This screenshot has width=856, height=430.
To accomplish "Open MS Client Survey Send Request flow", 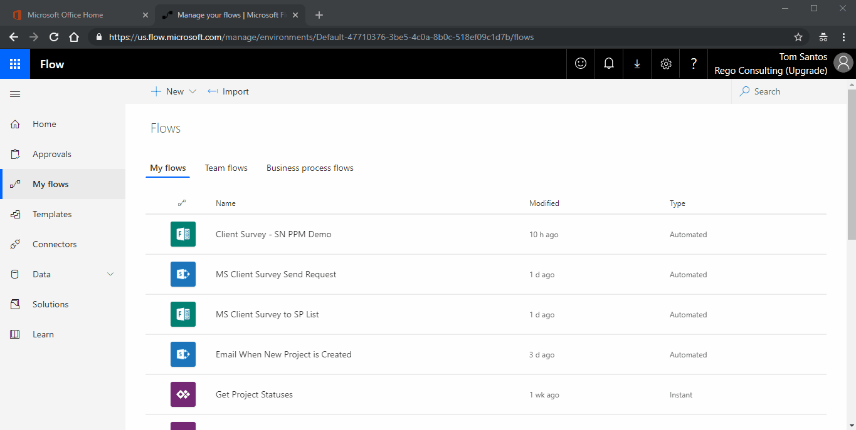I will pyautogui.click(x=276, y=274).
